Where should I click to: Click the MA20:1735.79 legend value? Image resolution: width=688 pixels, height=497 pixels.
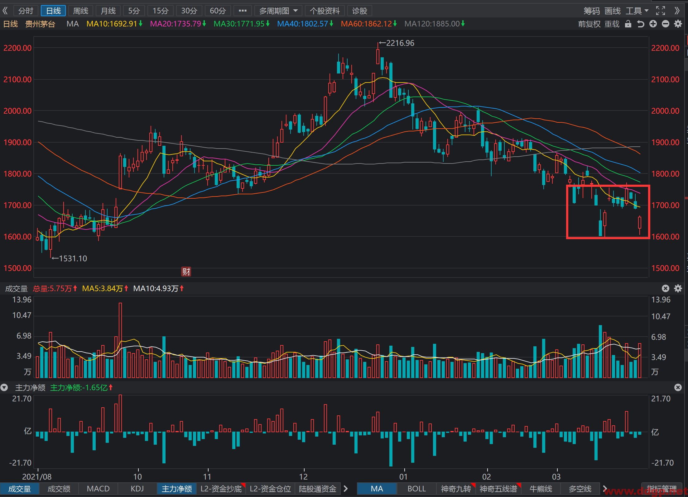pyautogui.click(x=176, y=24)
